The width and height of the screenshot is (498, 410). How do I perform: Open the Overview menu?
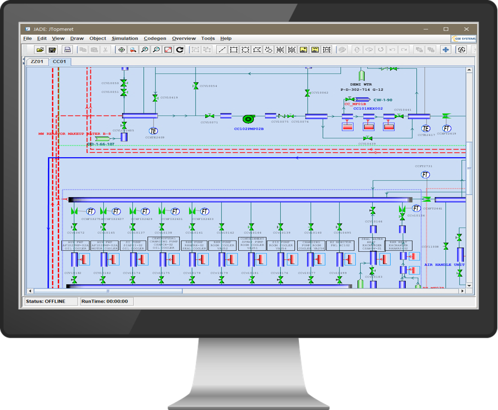click(183, 39)
